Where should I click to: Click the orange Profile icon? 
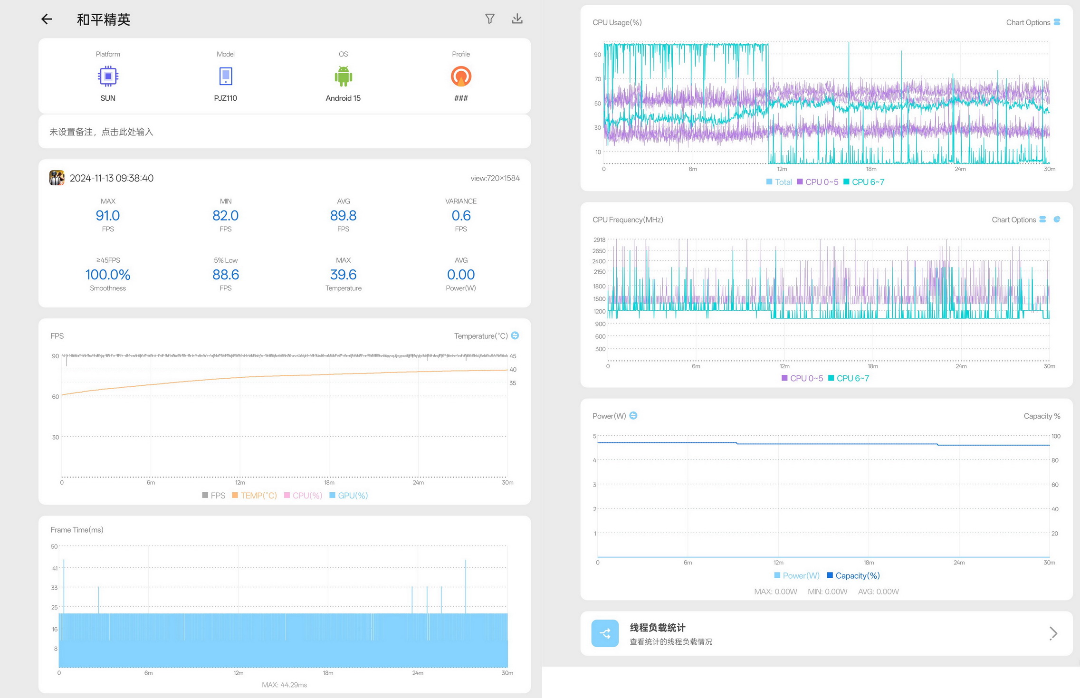(x=461, y=76)
